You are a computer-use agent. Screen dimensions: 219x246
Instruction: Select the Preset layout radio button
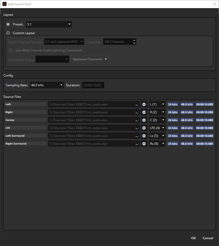coord(8,24)
